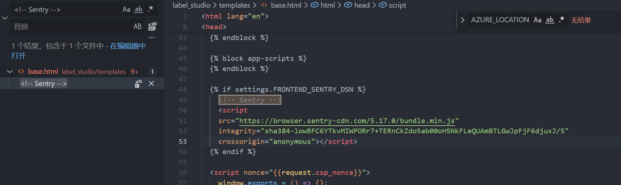Toggle Preserve Case in replace field

tap(138, 27)
